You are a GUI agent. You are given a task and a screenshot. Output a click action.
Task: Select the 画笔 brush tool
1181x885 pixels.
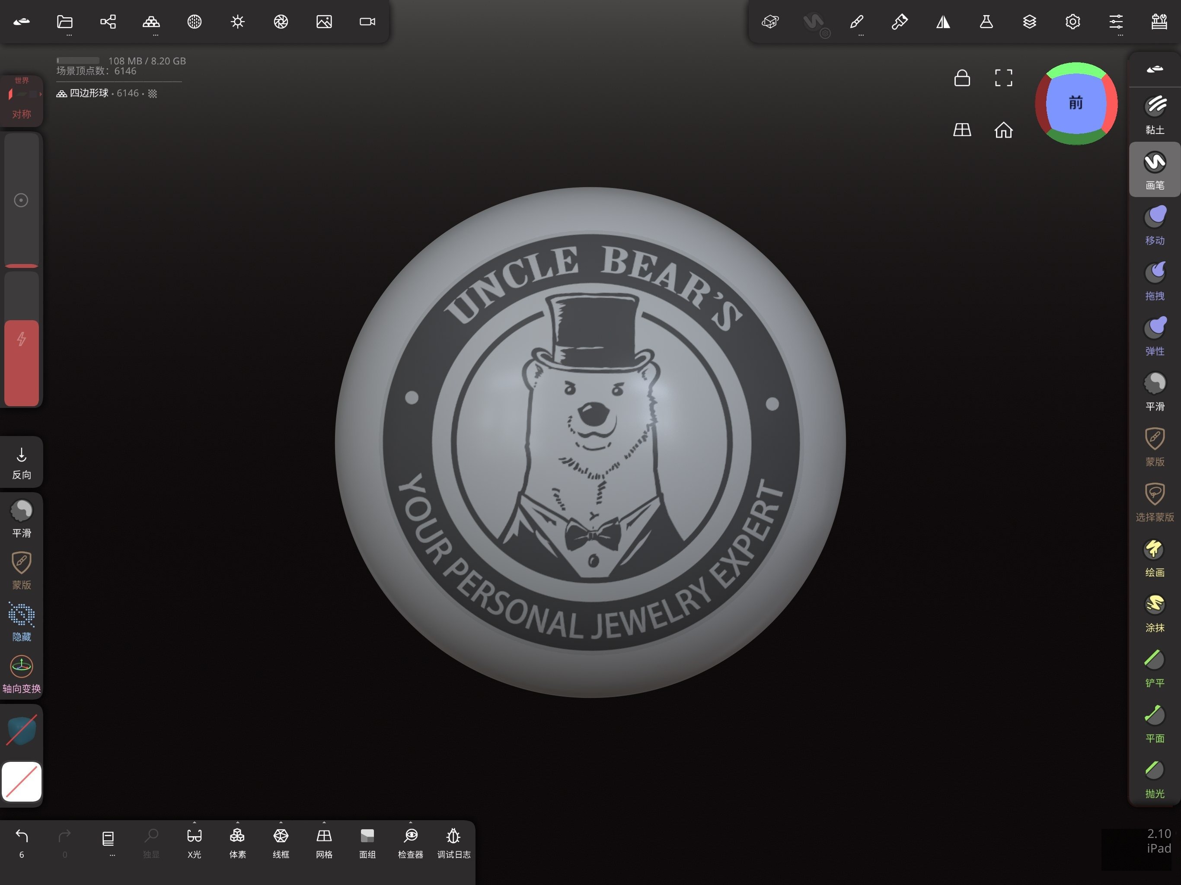click(x=1154, y=170)
